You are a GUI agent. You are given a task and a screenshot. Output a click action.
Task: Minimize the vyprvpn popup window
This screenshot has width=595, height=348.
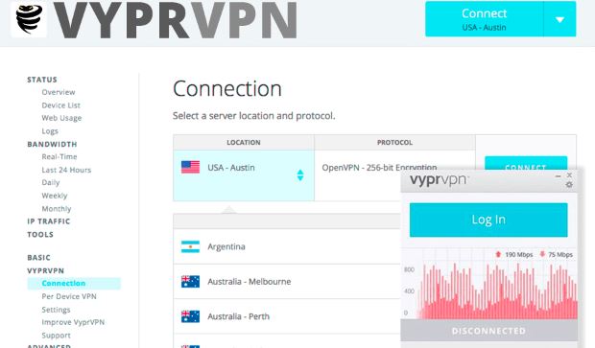point(558,175)
